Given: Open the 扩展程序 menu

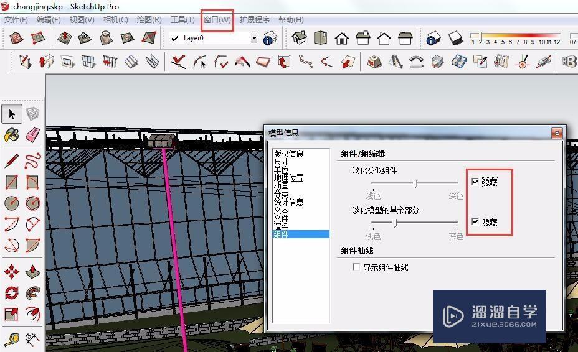Looking at the screenshot, I should 255,19.
